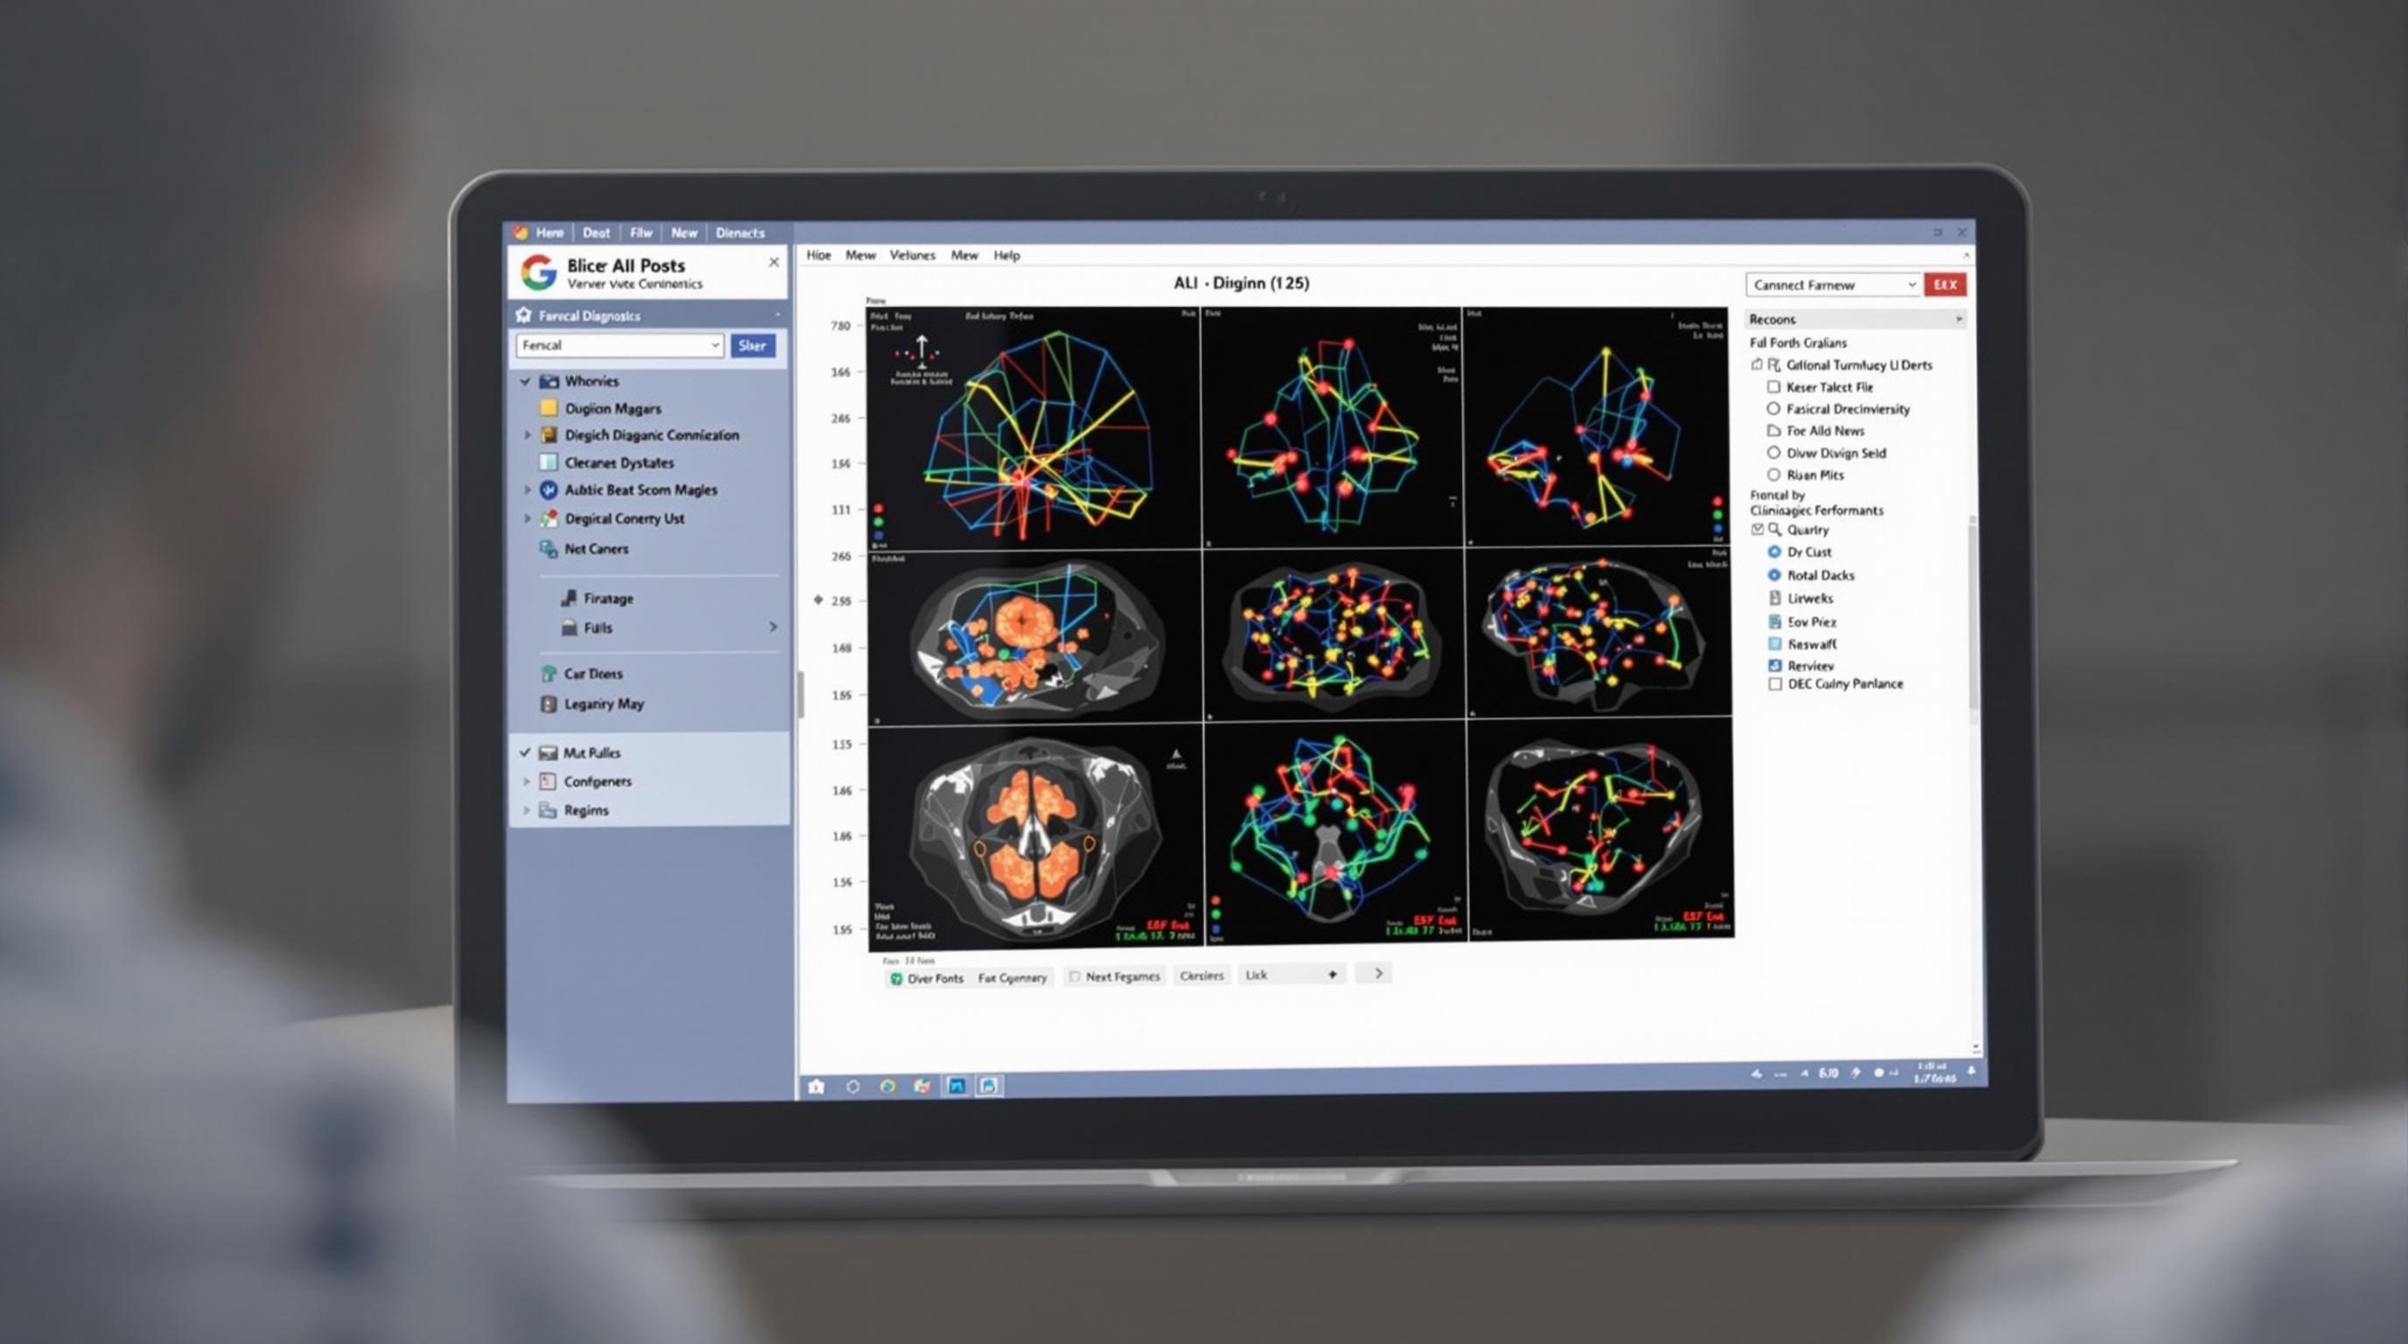
Task: Click the Mut Pulles icon
Action: click(549, 752)
